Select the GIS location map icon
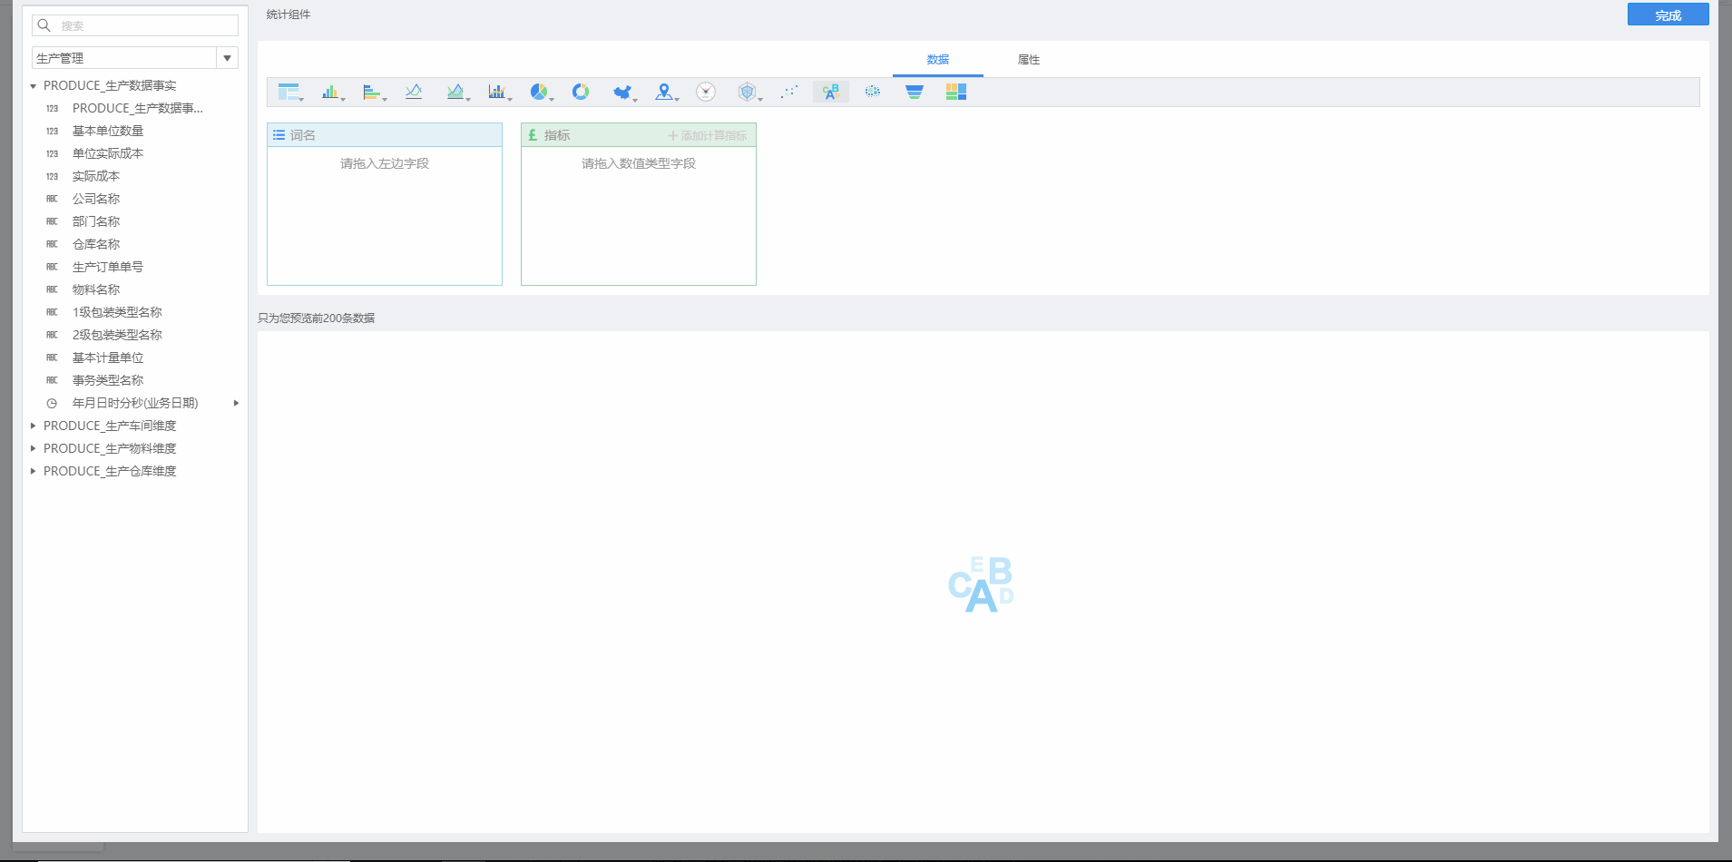The image size is (1732, 862). [664, 92]
